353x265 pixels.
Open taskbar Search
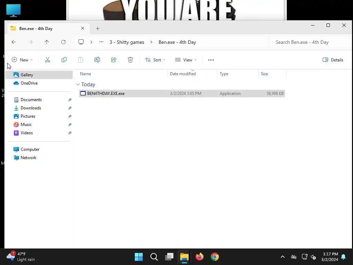[x=154, y=257]
